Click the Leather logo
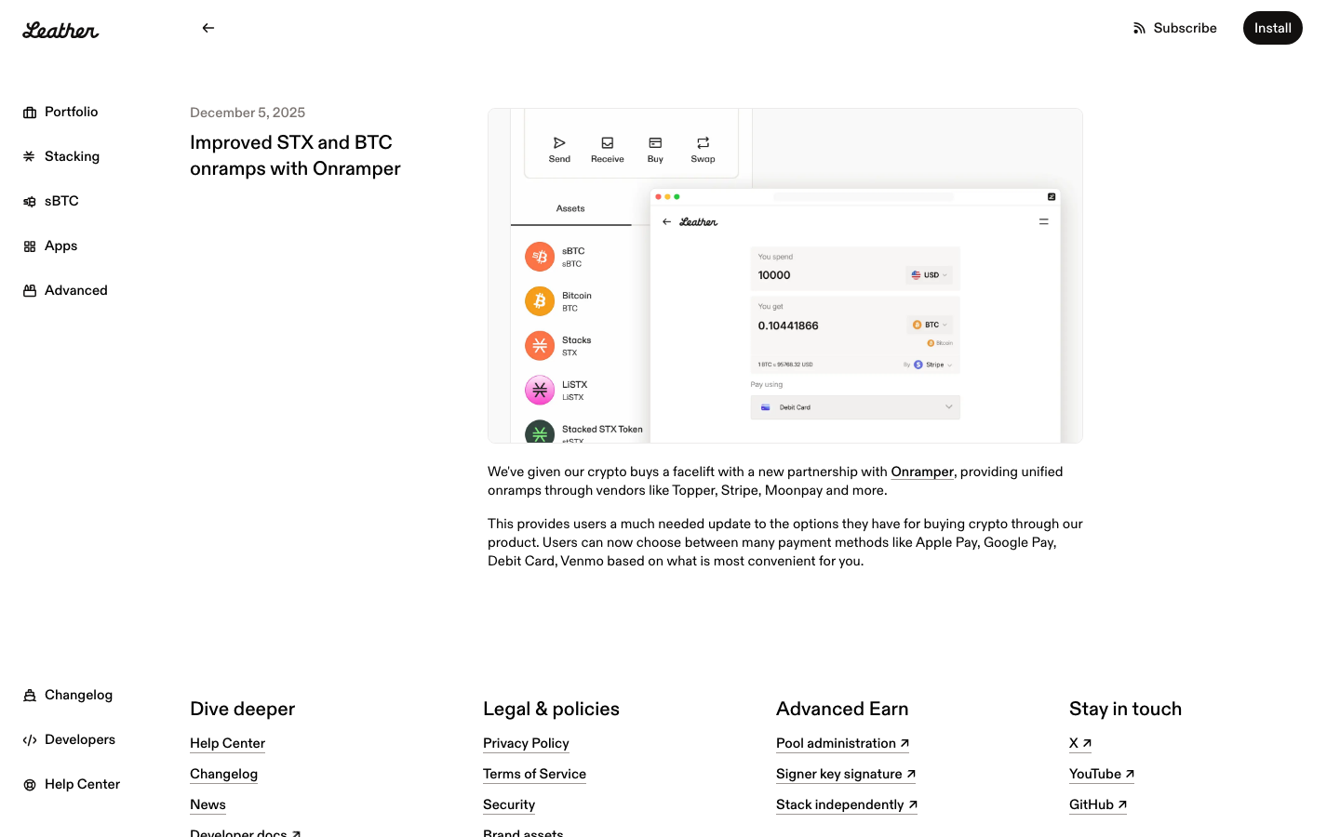The height and width of the screenshot is (837, 1340). [60, 30]
